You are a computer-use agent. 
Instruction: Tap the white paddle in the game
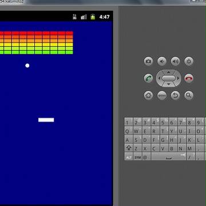(46, 120)
